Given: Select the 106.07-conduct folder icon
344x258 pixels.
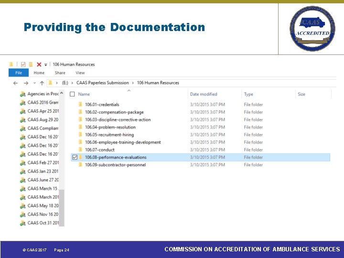Looking at the screenshot, I should tap(81, 150).
